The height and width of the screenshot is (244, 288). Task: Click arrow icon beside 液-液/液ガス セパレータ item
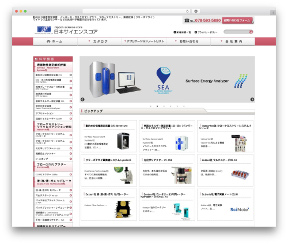coord(71,190)
